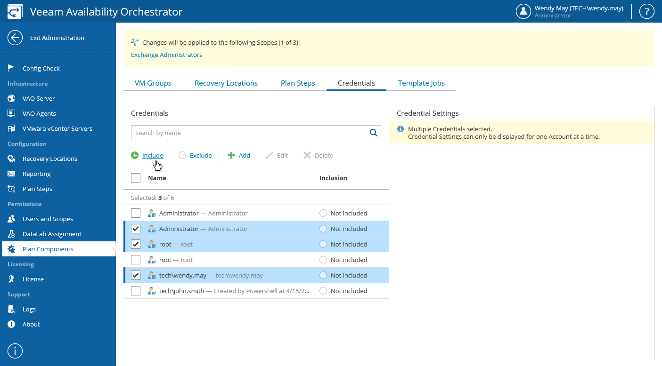Screen dimensions: 662x366
Task: Open the Template Jobs tab
Action: [x=421, y=83]
